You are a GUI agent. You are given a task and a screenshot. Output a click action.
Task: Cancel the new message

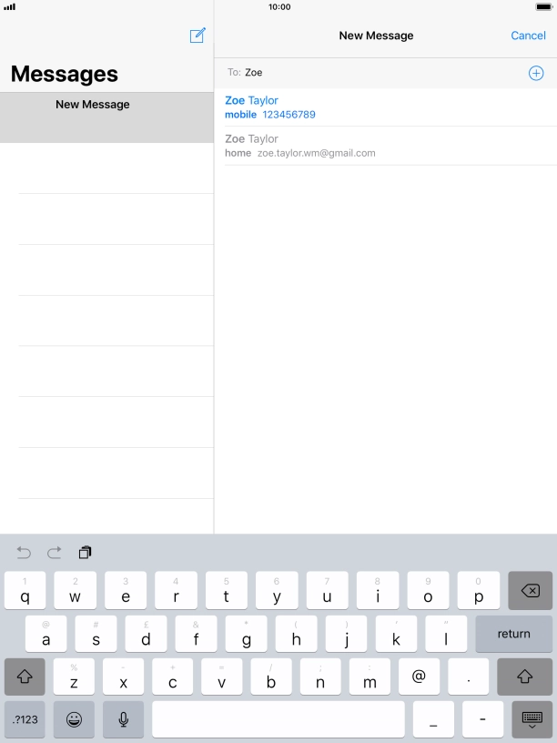(528, 36)
